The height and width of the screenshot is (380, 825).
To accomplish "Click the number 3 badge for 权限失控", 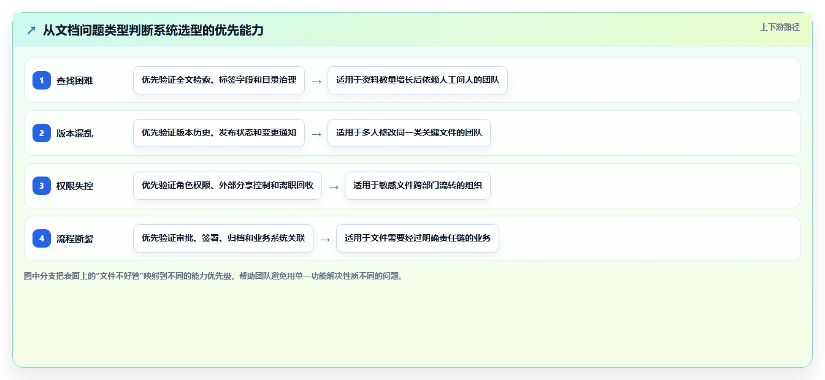I will tap(42, 186).
